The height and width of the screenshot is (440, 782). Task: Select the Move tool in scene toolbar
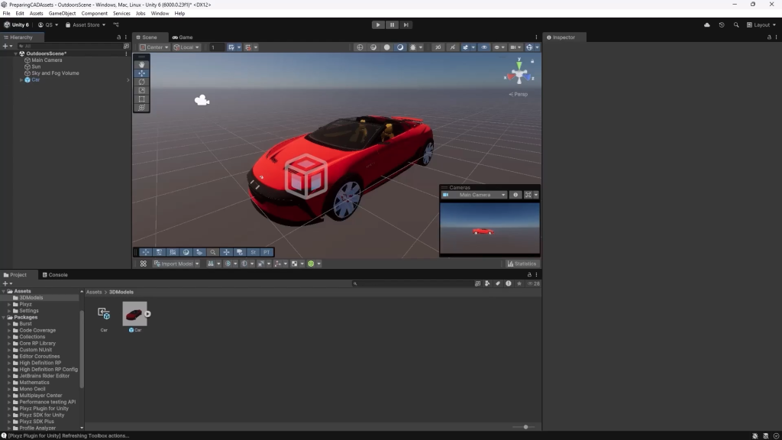click(141, 73)
